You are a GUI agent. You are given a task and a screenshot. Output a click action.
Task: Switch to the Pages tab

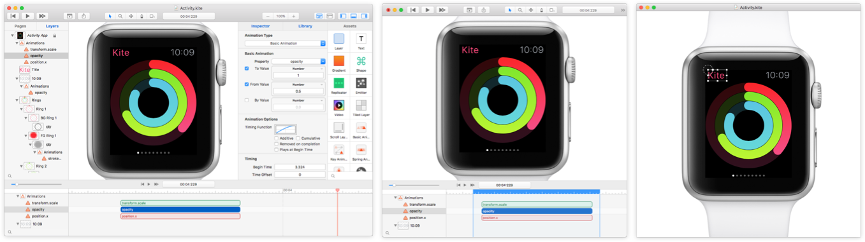pos(20,26)
